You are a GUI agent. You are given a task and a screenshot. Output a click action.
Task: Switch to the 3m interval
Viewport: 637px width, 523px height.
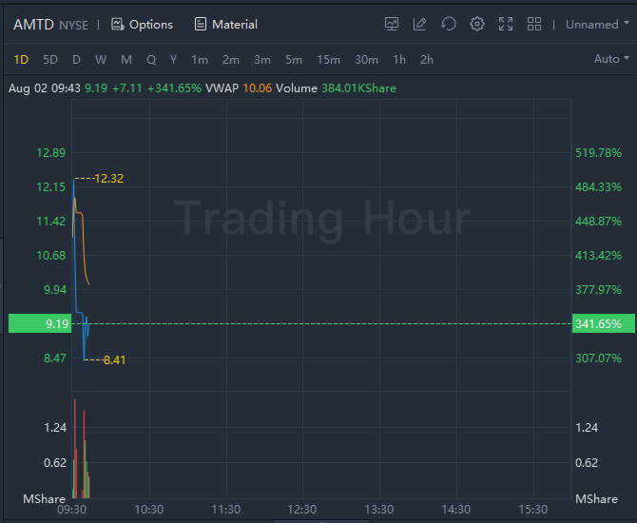tap(262, 60)
